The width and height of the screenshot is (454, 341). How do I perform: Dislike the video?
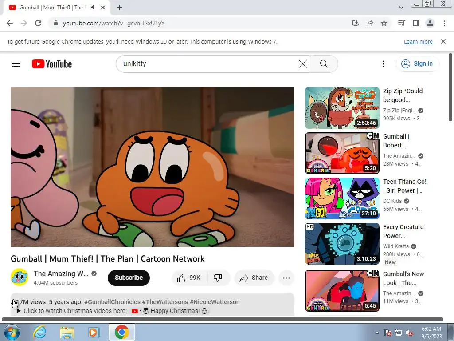(218, 278)
